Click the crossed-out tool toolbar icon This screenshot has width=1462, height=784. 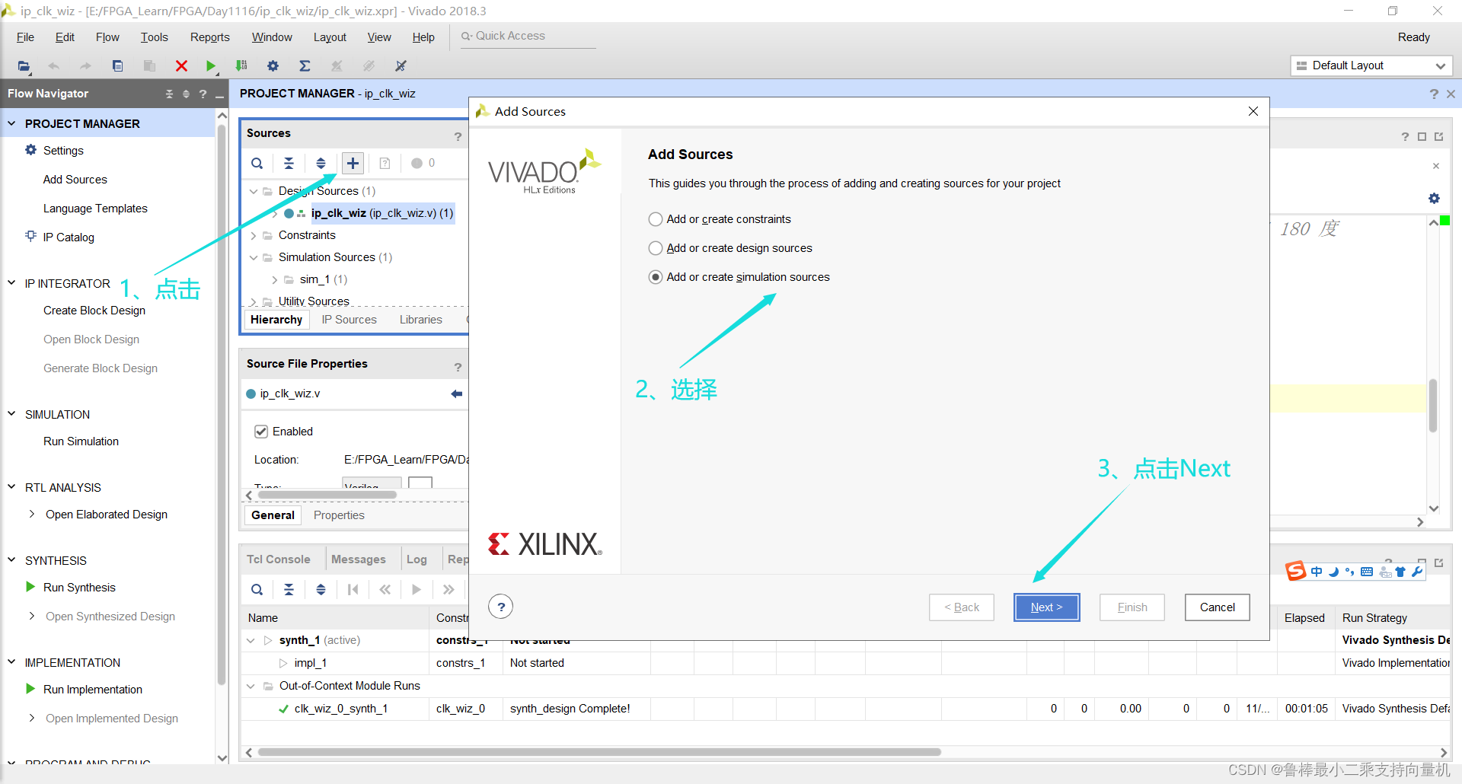click(x=401, y=66)
